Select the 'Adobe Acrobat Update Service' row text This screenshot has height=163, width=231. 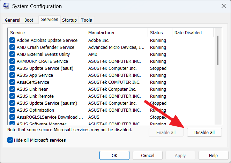[47, 40]
